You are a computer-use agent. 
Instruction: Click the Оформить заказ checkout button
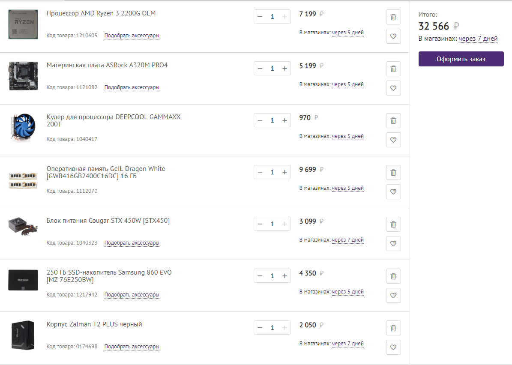461,59
